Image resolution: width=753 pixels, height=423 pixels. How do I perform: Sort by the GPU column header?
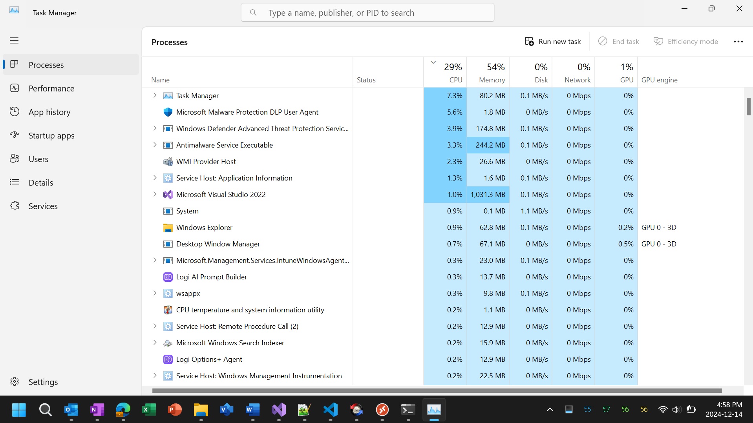(616, 72)
